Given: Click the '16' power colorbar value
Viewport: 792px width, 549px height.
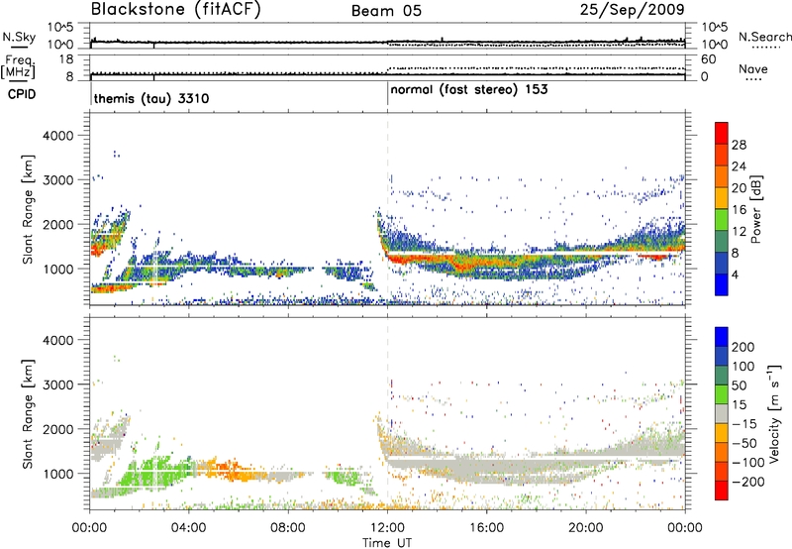Looking at the screenshot, I should coord(739,210).
